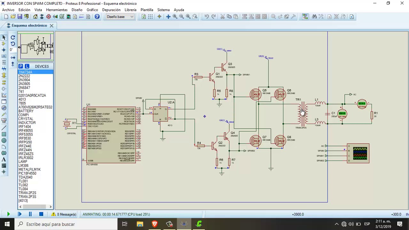This screenshot has height=230, width=409.
Task: Go to Home page icon
Action: coord(35,17)
